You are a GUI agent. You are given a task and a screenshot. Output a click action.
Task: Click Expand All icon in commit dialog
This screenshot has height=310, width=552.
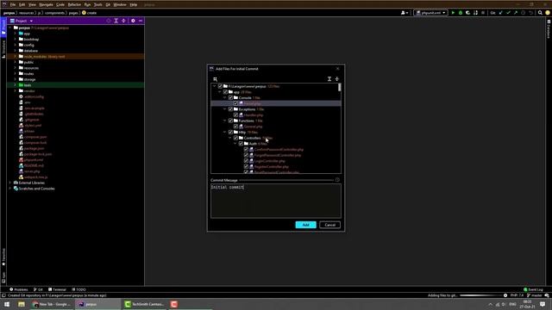click(x=329, y=79)
